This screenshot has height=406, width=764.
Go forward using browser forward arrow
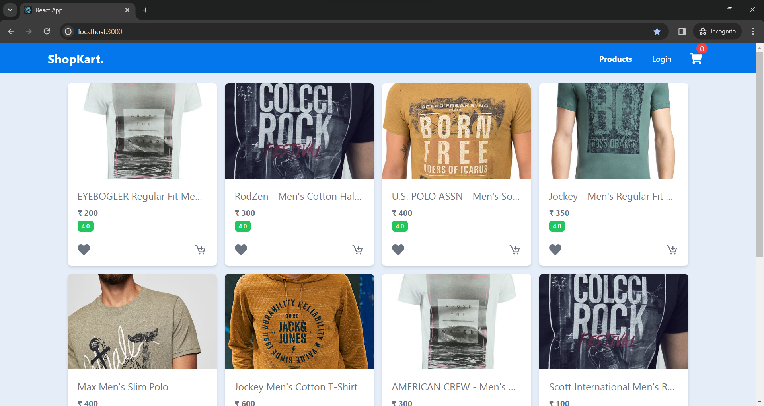(29, 31)
